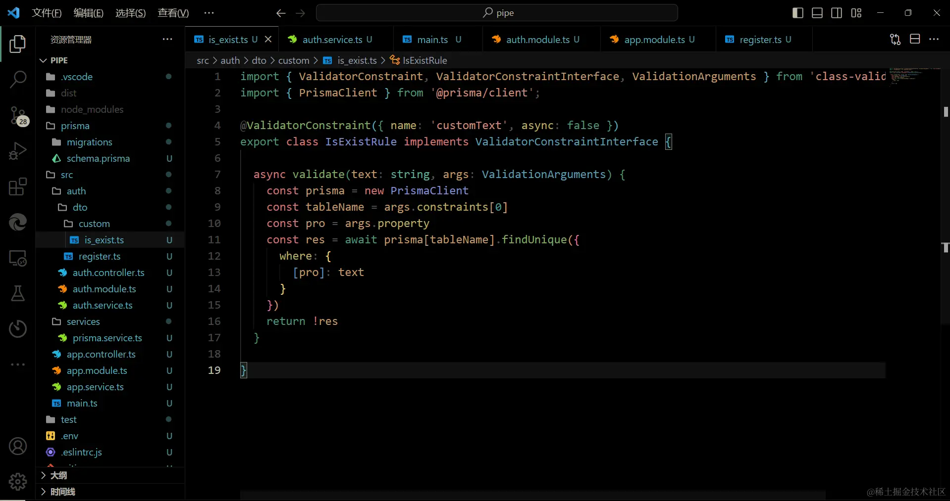Select the IsExistRule breadcrumb symbol

tap(419, 60)
